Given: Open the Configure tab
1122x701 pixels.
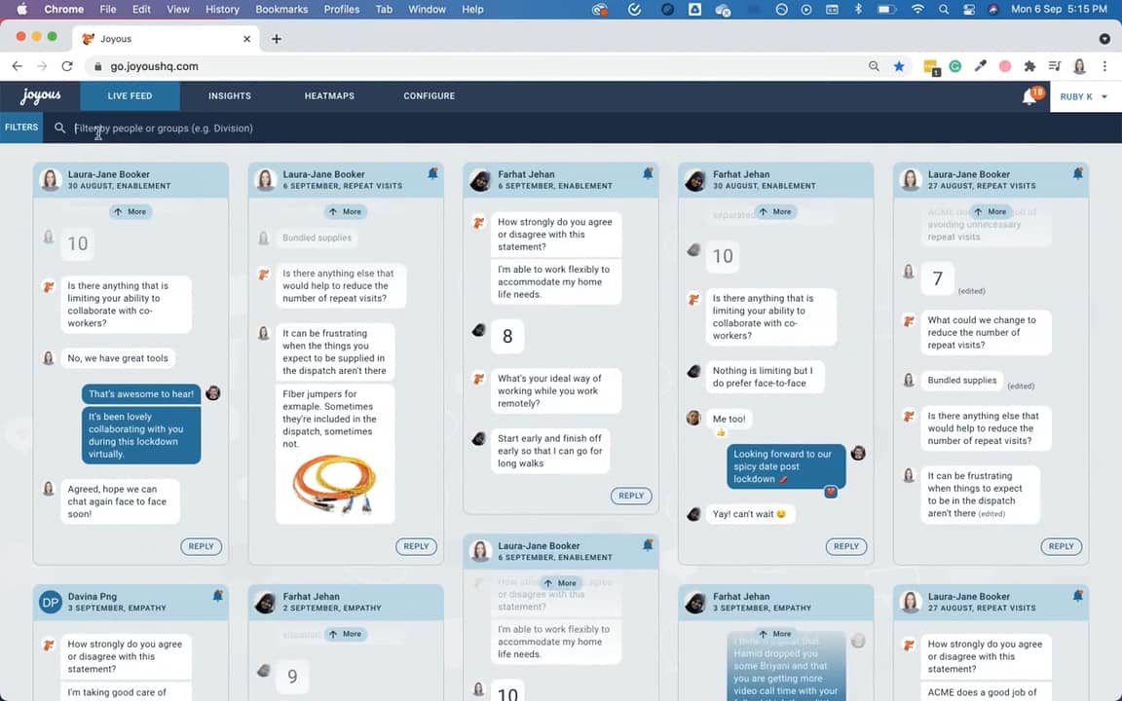Looking at the screenshot, I should point(430,95).
